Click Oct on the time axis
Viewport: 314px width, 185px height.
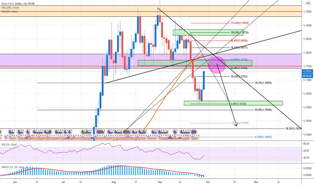click(208, 182)
